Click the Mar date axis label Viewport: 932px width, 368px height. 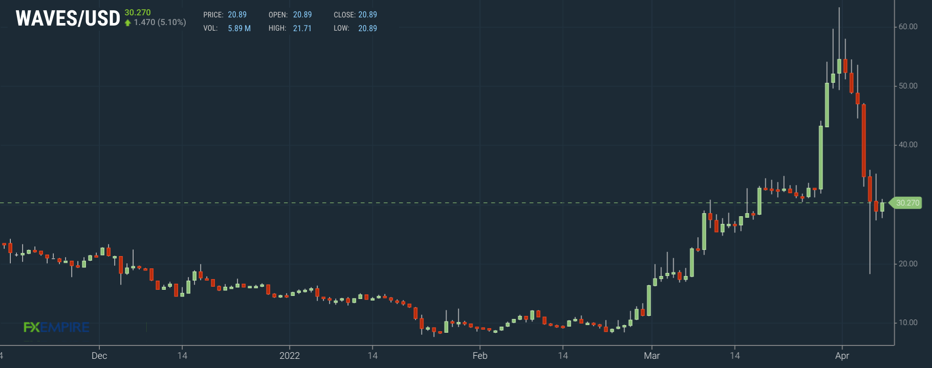[652, 356]
